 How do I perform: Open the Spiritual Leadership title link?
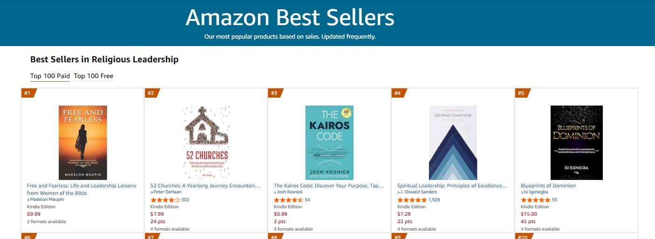452,186
